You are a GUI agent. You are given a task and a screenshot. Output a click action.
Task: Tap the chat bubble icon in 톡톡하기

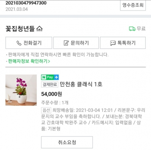click(113, 43)
